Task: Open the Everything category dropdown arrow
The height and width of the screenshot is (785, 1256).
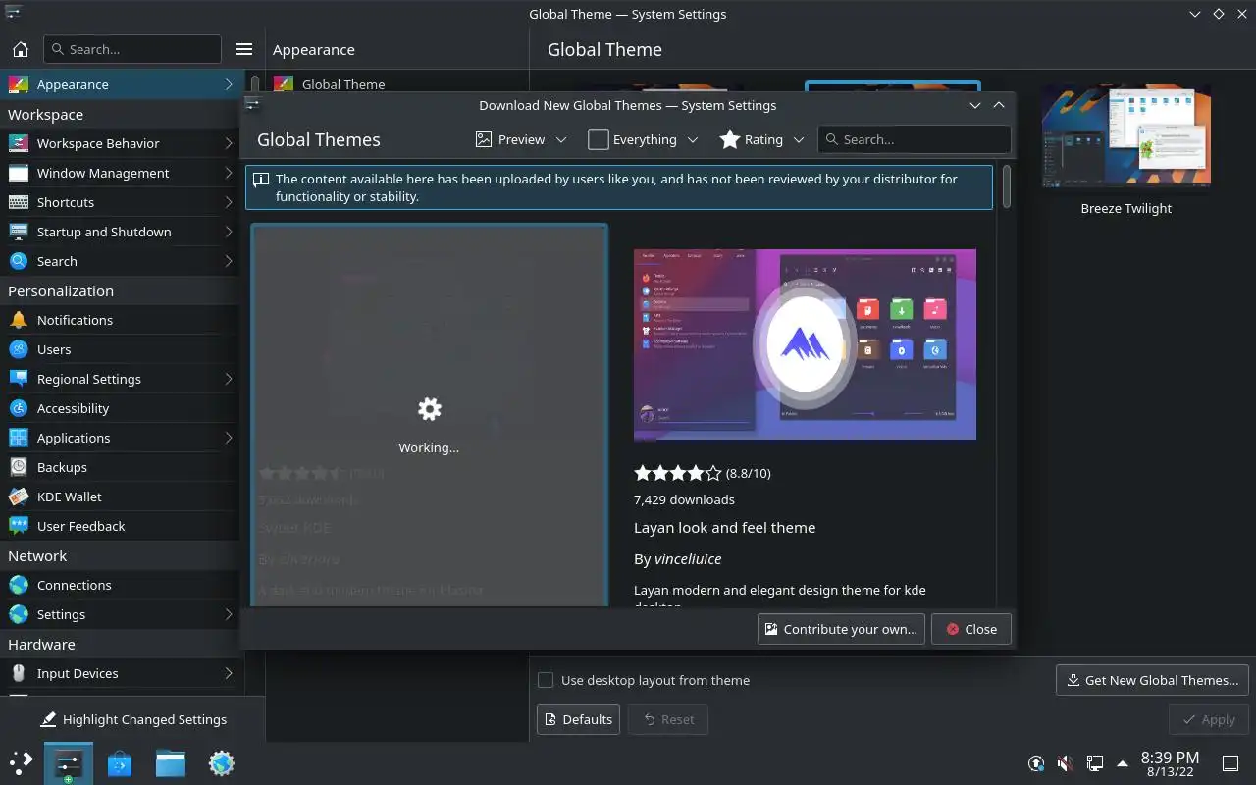Action: (x=693, y=140)
